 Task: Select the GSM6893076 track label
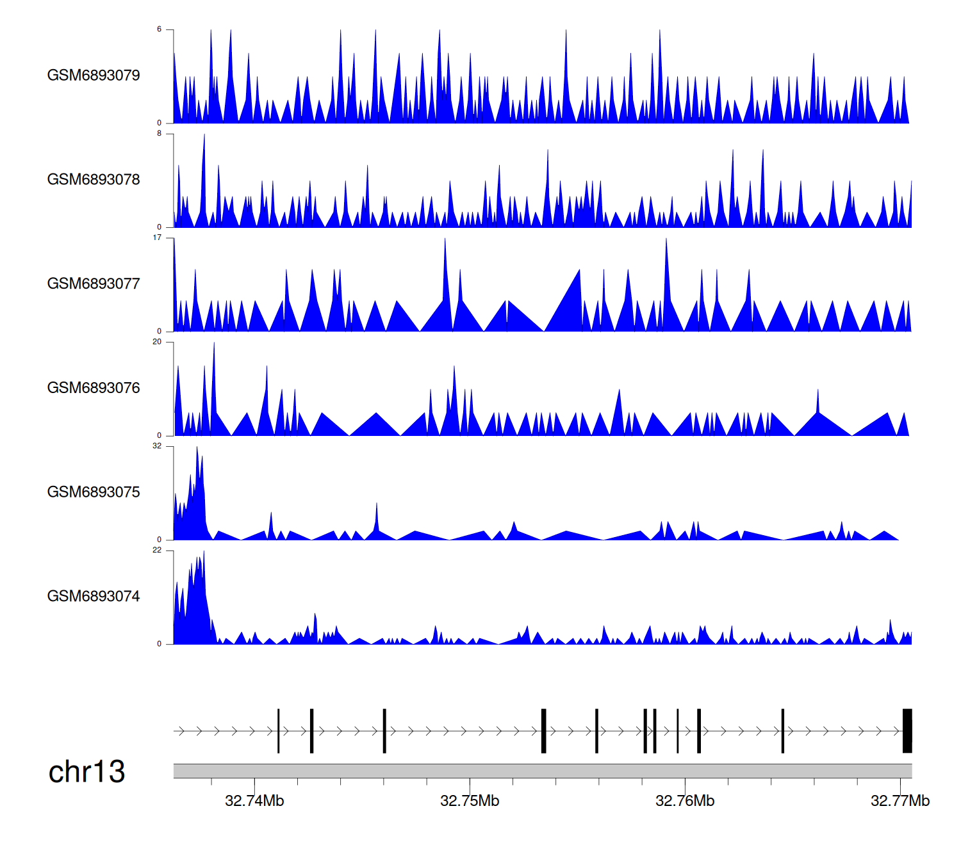(x=94, y=388)
